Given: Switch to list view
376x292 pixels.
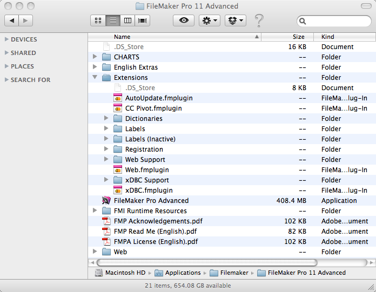Looking at the screenshot, I should [x=113, y=21].
